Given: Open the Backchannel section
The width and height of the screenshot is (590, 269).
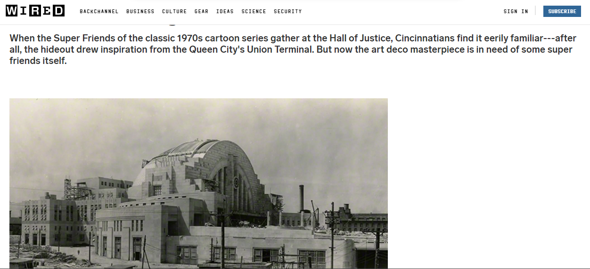Looking at the screenshot, I should tap(99, 11).
